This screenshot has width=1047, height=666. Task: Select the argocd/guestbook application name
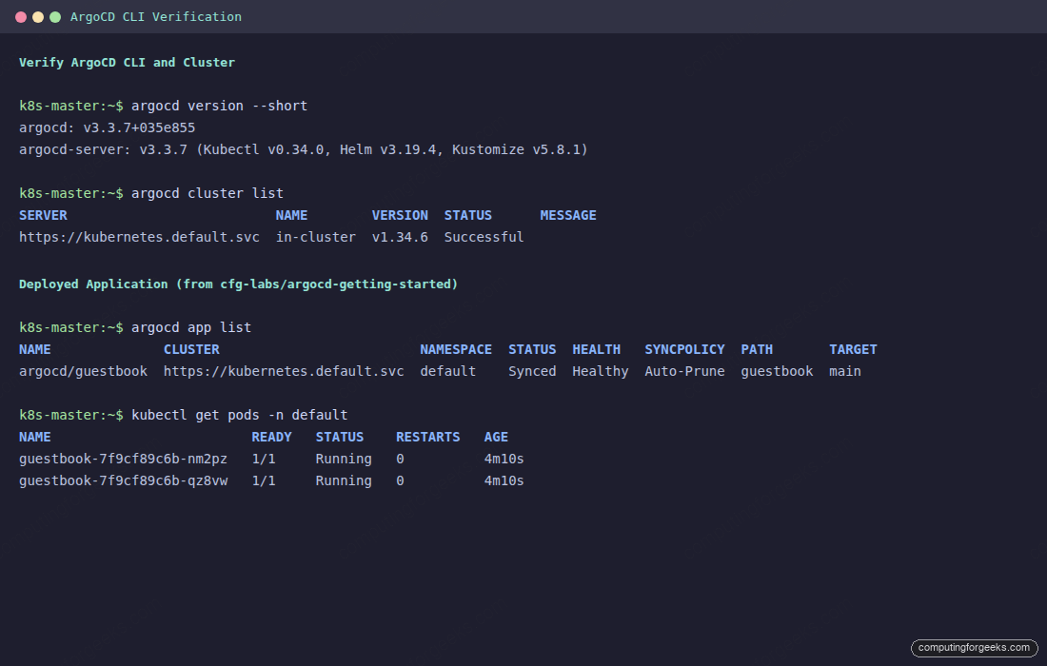(83, 371)
